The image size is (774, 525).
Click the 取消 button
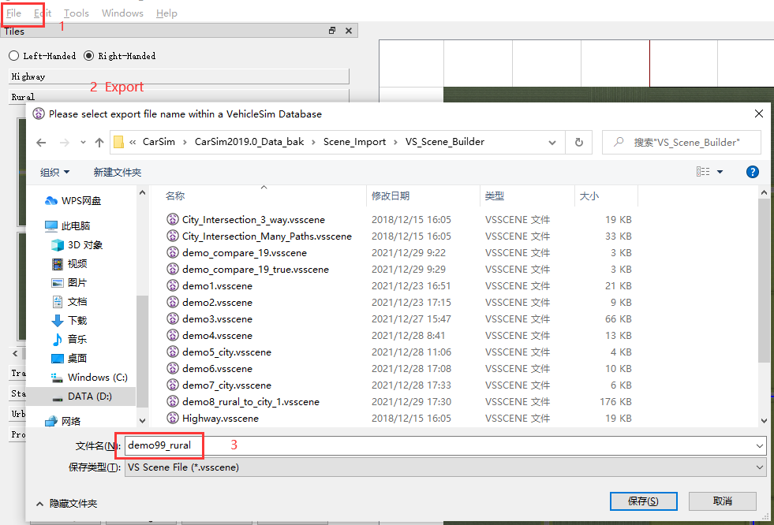pyautogui.click(x=723, y=501)
